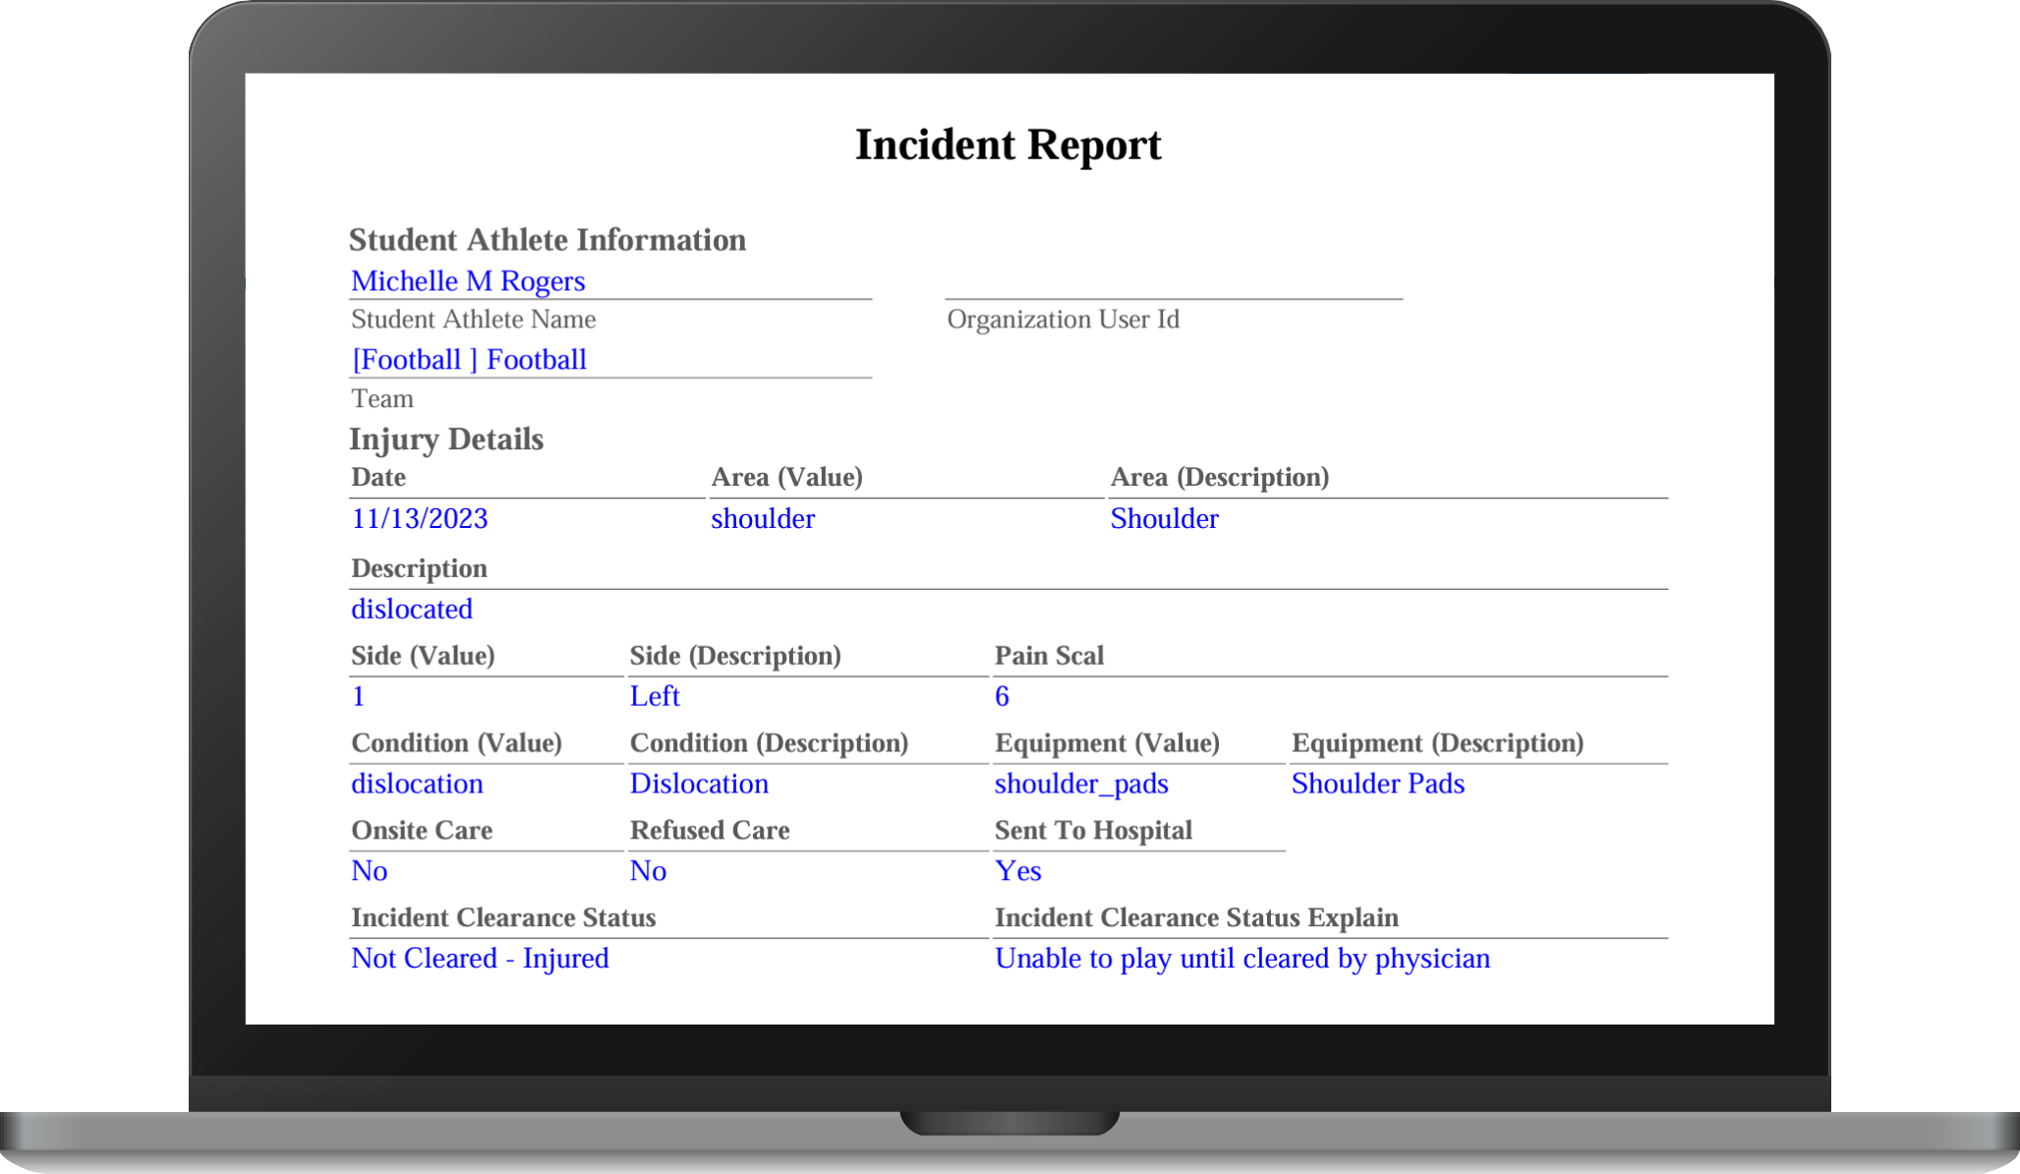Click the date 11/13/2023
The image size is (2020, 1174).
pyautogui.click(x=420, y=518)
